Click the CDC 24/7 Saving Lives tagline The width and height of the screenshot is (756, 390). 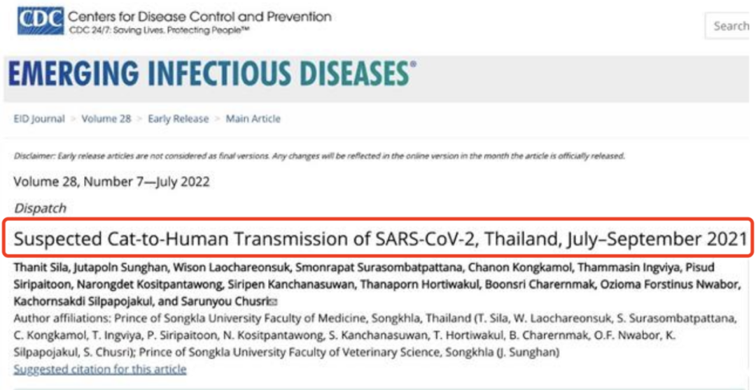(160, 30)
